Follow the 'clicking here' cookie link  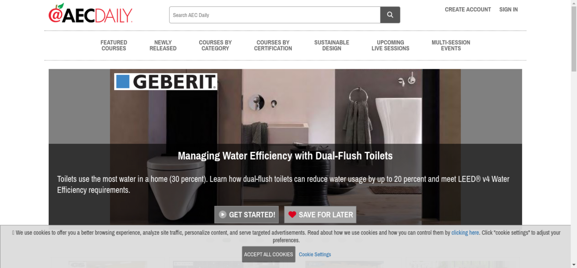(x=465, y=233)
